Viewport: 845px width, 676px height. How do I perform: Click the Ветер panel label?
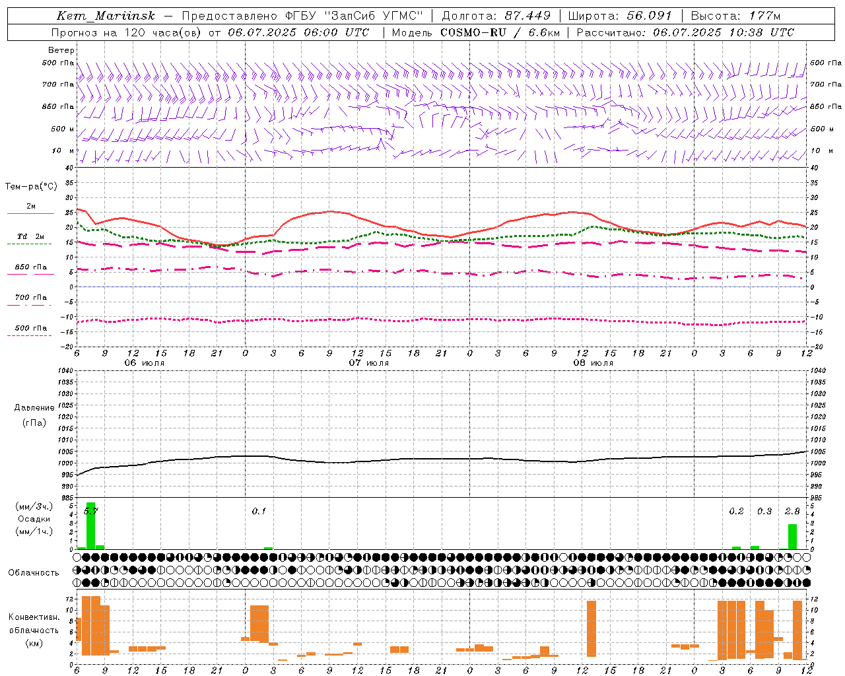[61, 50]
